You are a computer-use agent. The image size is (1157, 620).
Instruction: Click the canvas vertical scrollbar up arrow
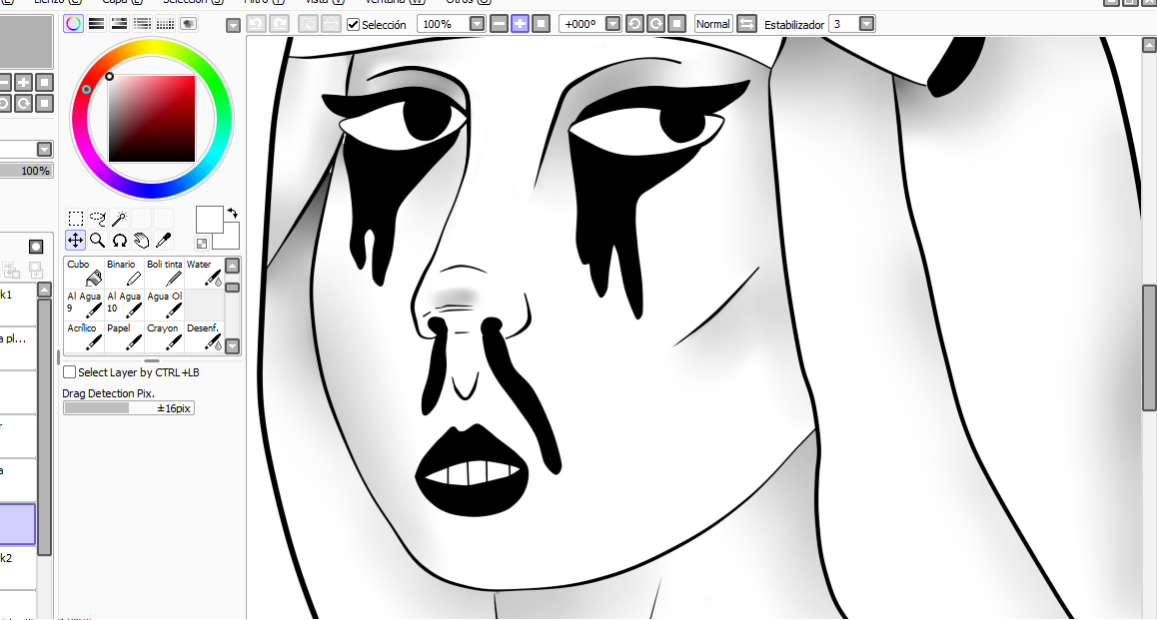[1149, 45]
